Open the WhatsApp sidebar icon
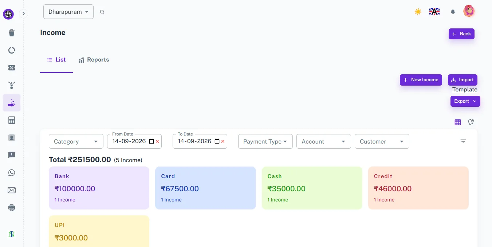 tap(12, 173)
